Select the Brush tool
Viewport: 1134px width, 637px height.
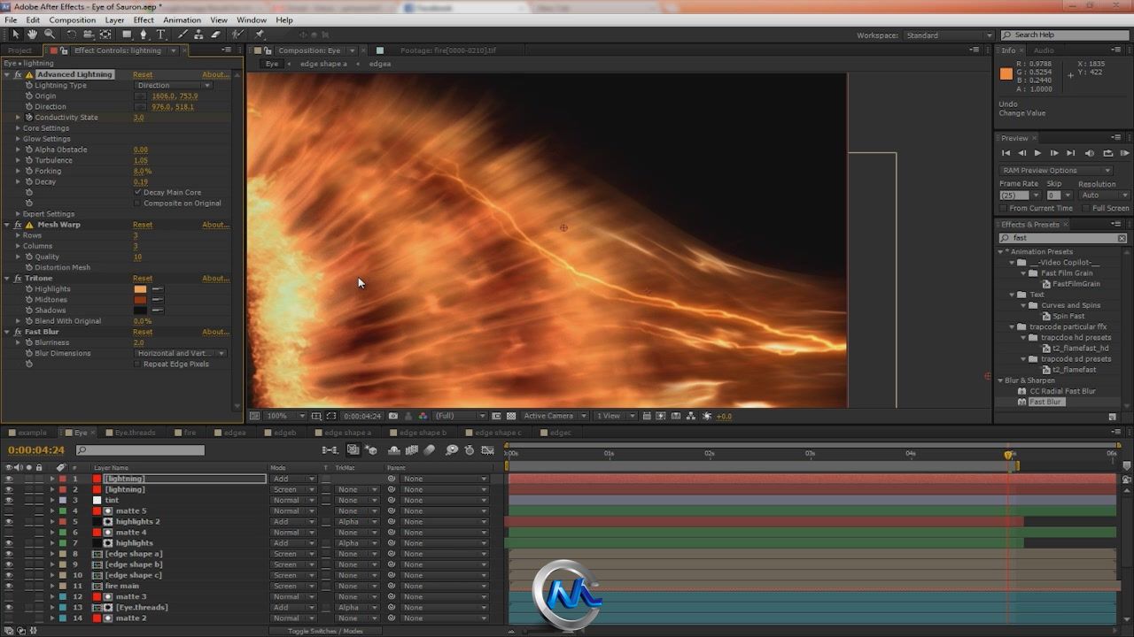pos(183,35)
